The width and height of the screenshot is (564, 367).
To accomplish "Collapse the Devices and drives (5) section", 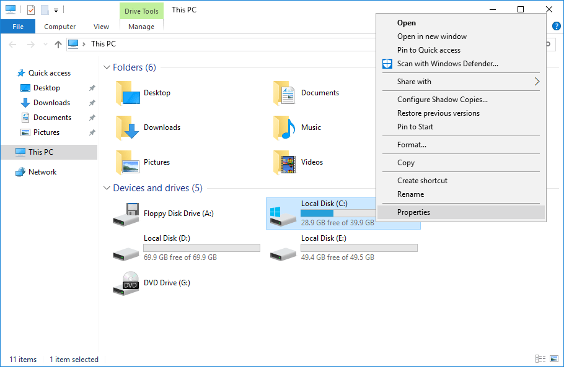I will pyautogui.click(x=107, y=188).
